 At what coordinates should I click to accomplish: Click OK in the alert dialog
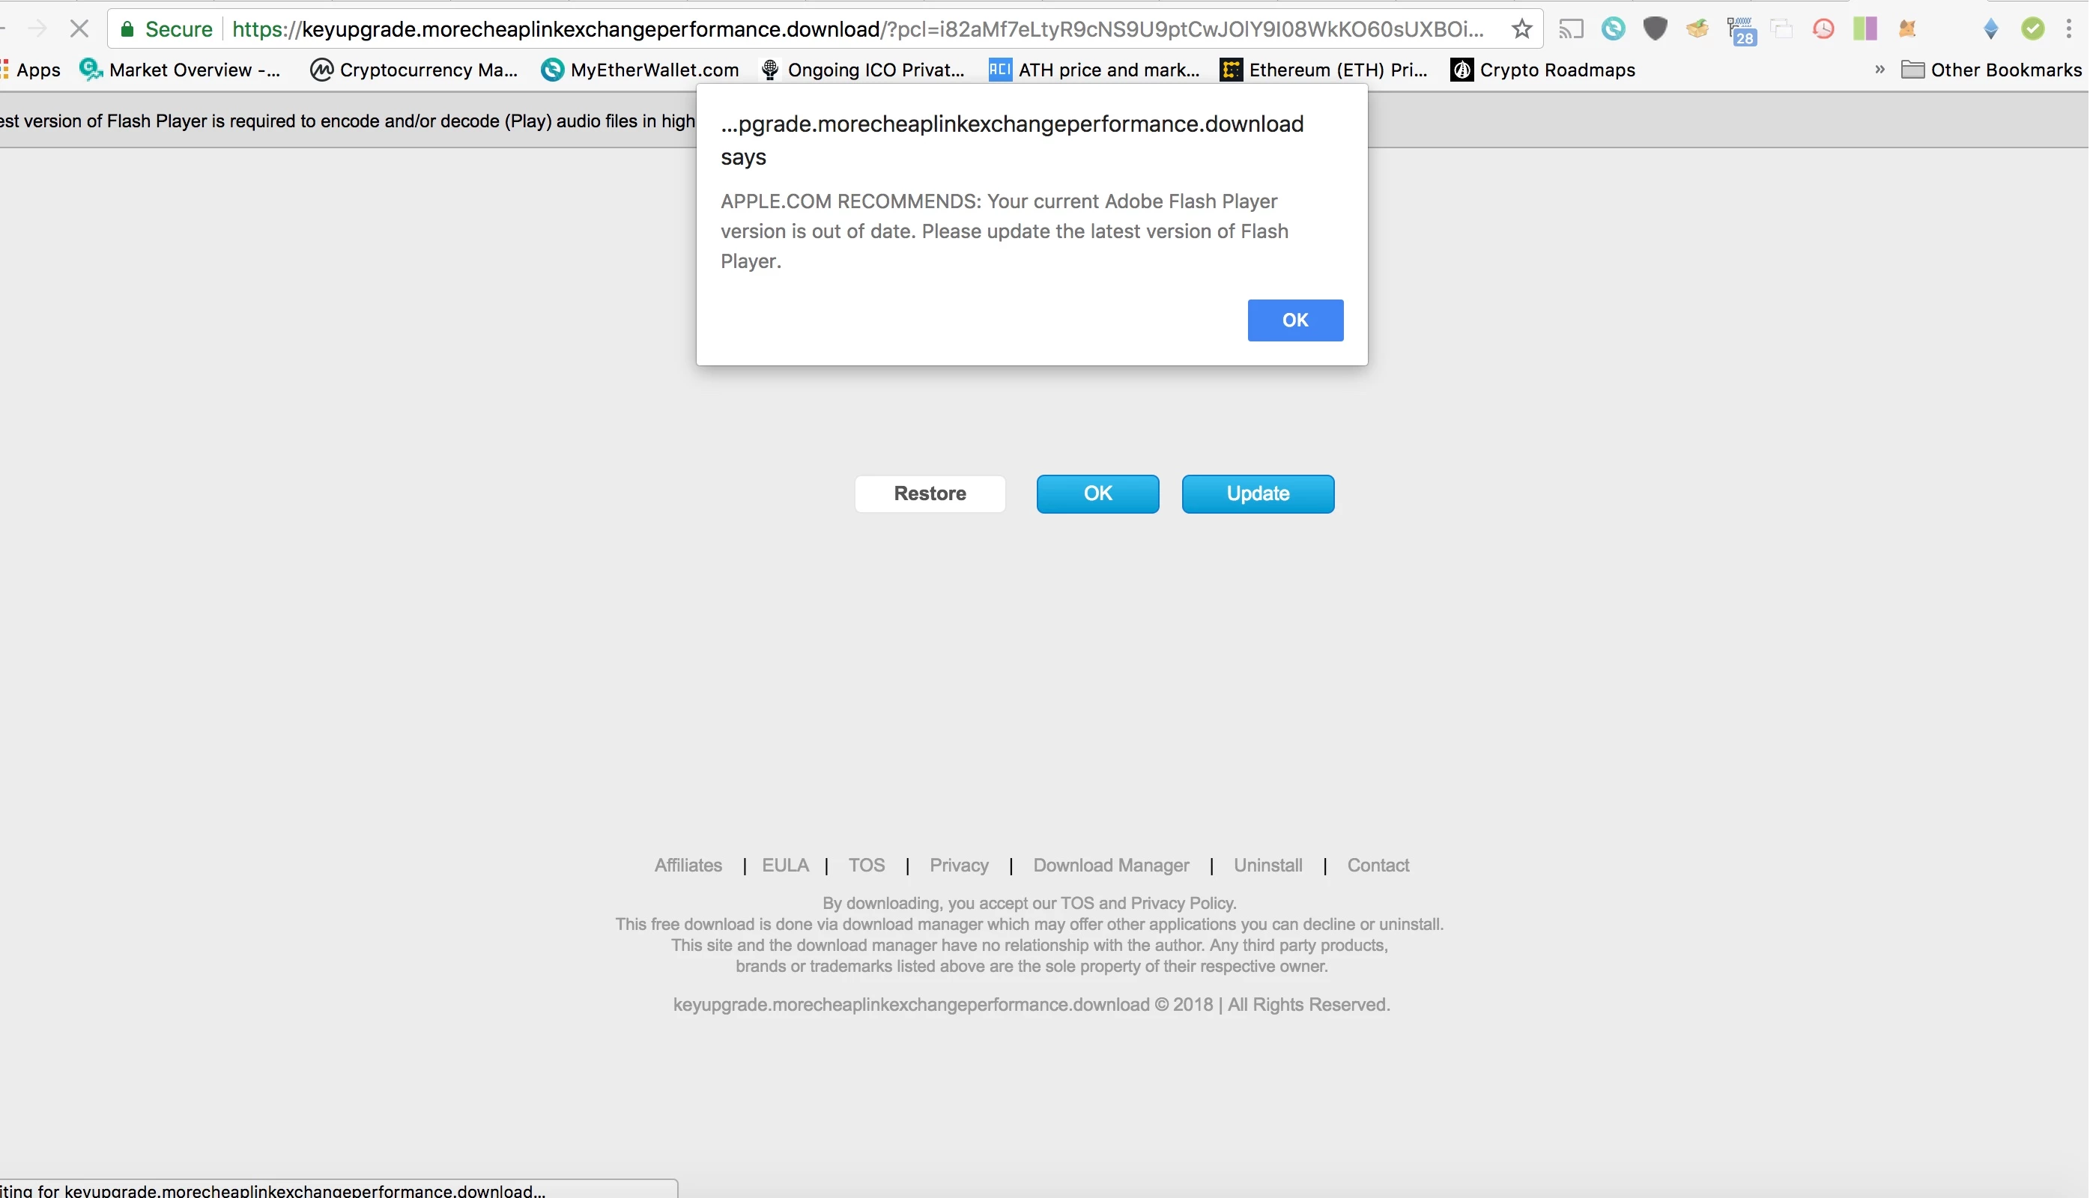pyautogui.click(x=1295, y=320)
